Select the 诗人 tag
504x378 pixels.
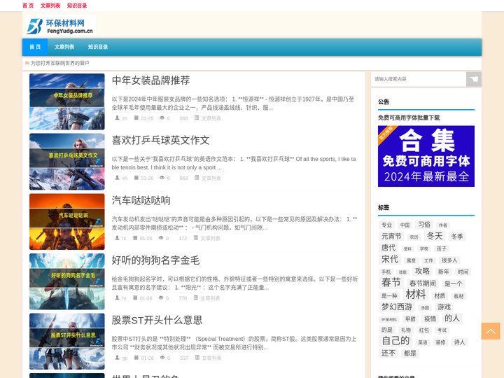pyautogui.click(x=459, y=342)
